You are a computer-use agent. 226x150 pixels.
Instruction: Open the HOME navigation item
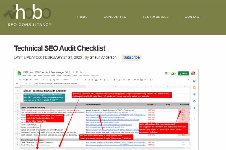[82, 17]
